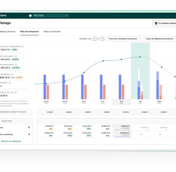Open the ABC SARL company selector dropdown
The image size is (176, 172).
[x=51, y=16]
